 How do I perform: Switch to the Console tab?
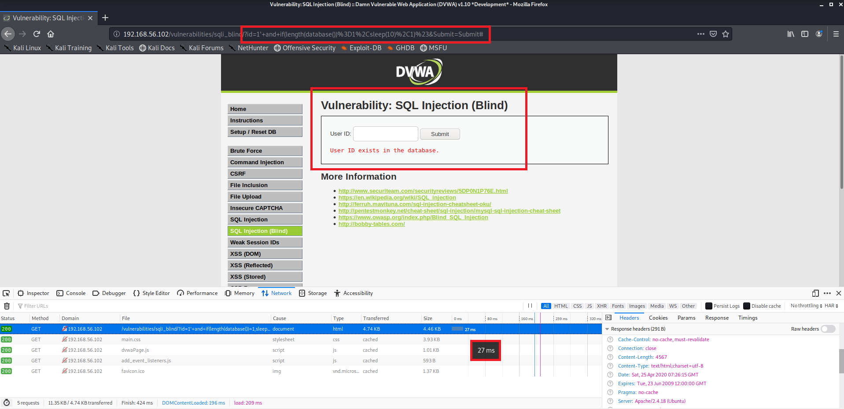[x=71, y=293]
